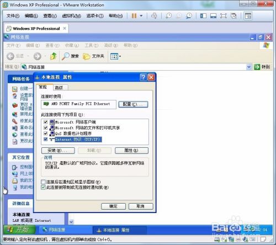The image size is (276, 245).
Task: Open the VMware 查看(V) menu
Action: [x=50, y=16]
